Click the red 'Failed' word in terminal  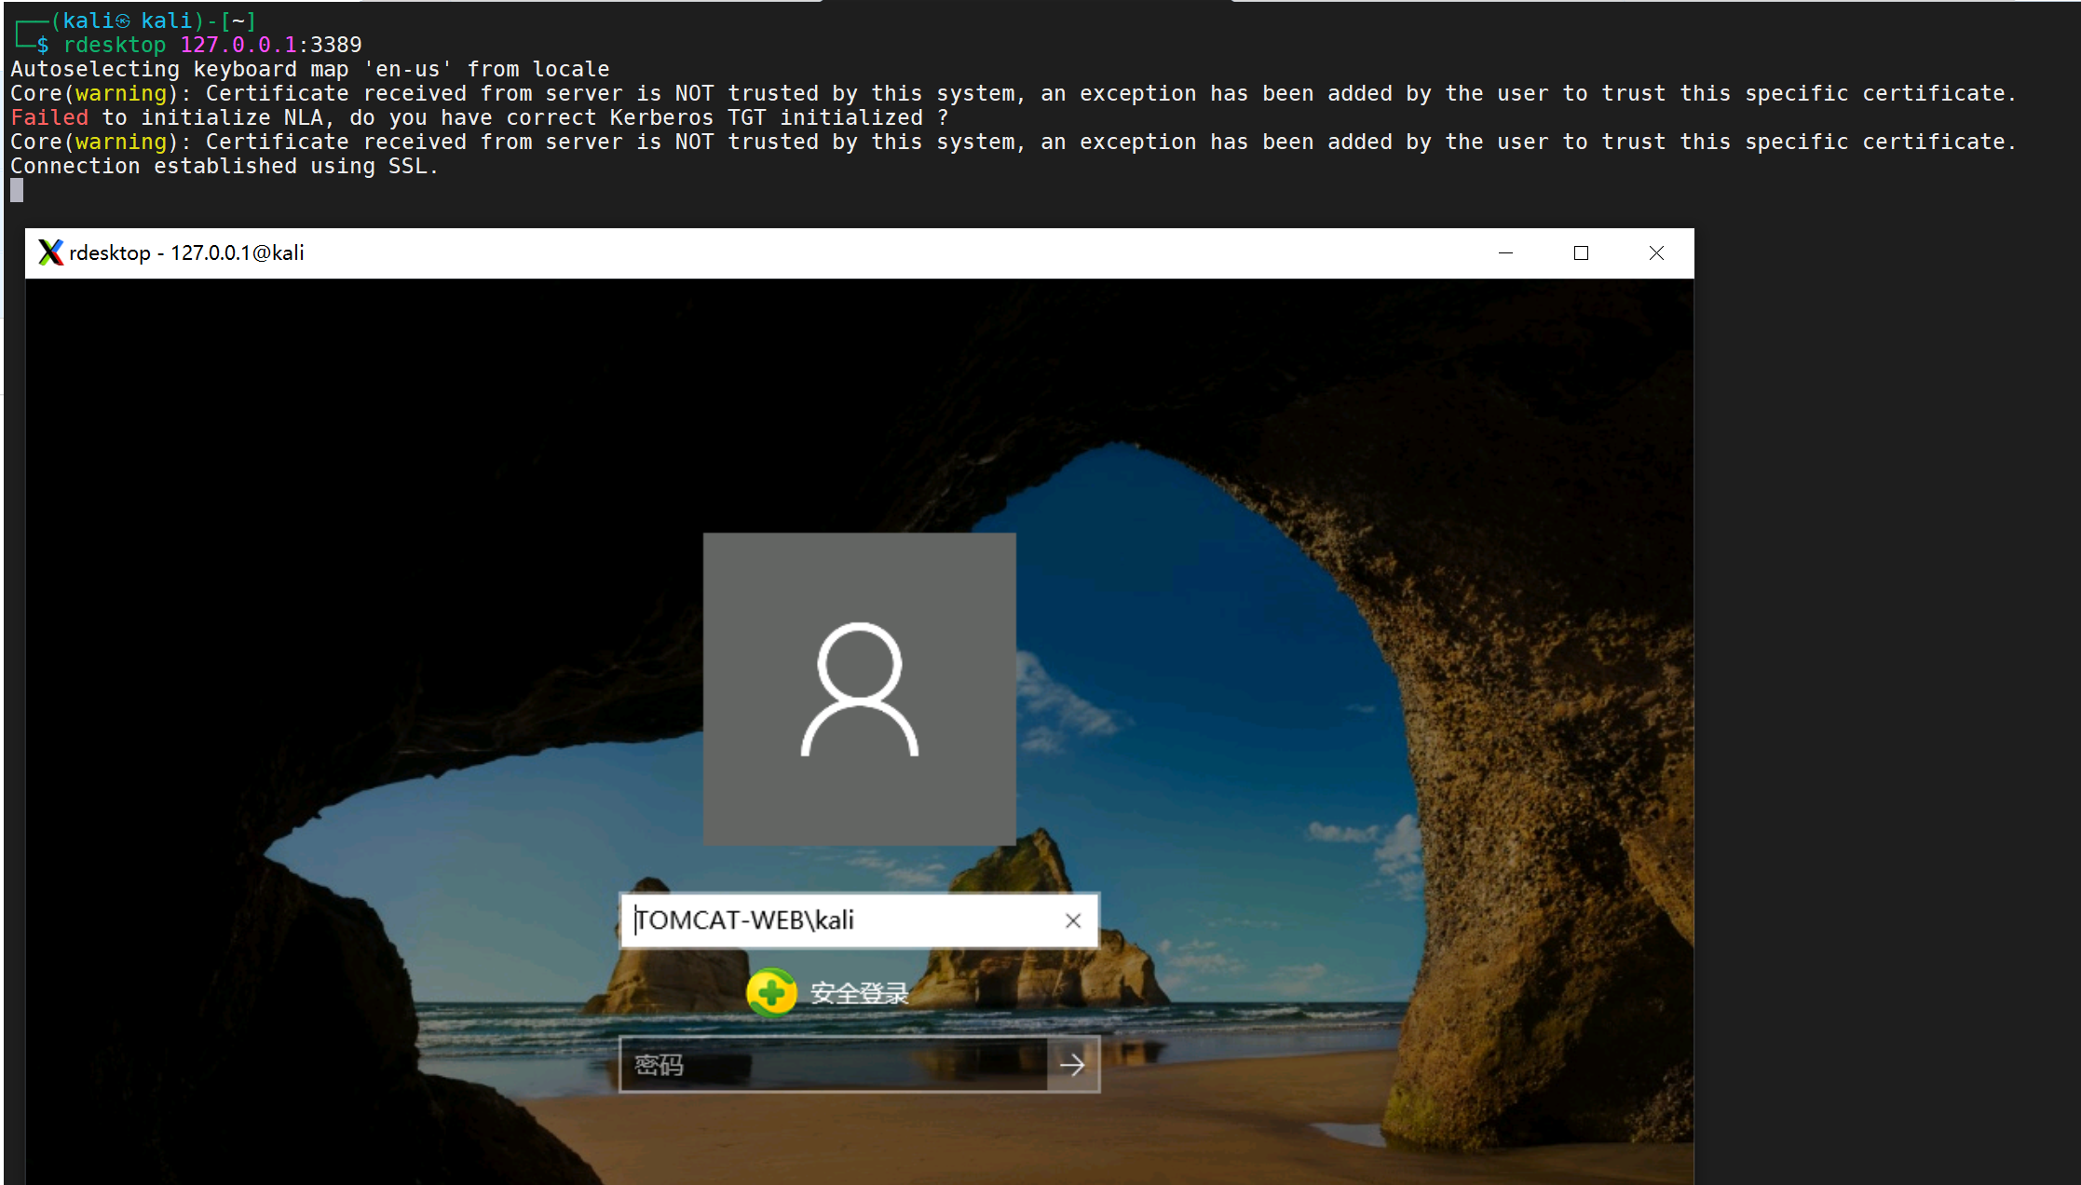[49, 117]
